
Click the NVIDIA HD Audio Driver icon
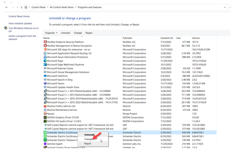click(45, 121)
